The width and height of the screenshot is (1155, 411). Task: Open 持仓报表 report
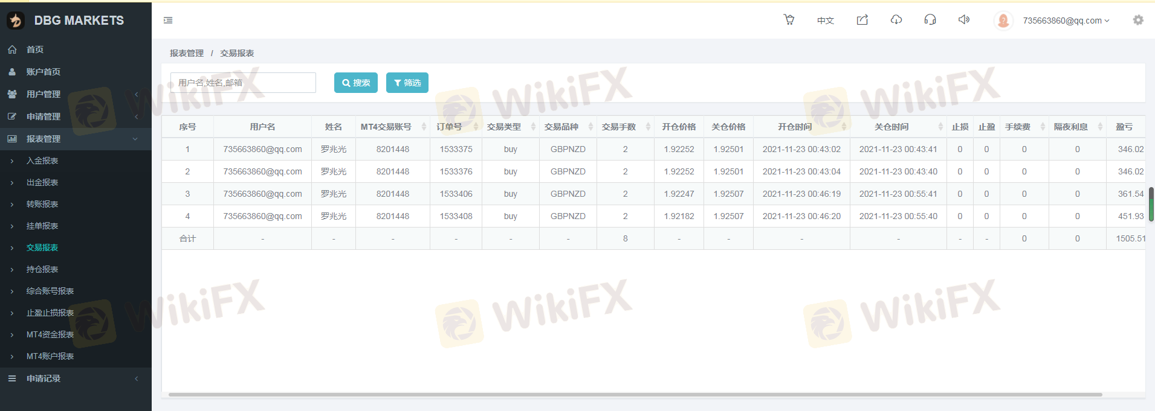(42, 269)
